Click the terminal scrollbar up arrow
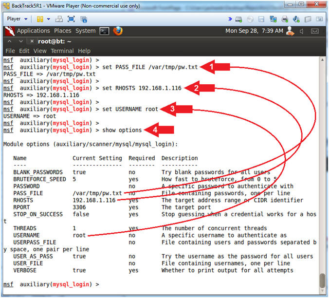 coord(322,60)
